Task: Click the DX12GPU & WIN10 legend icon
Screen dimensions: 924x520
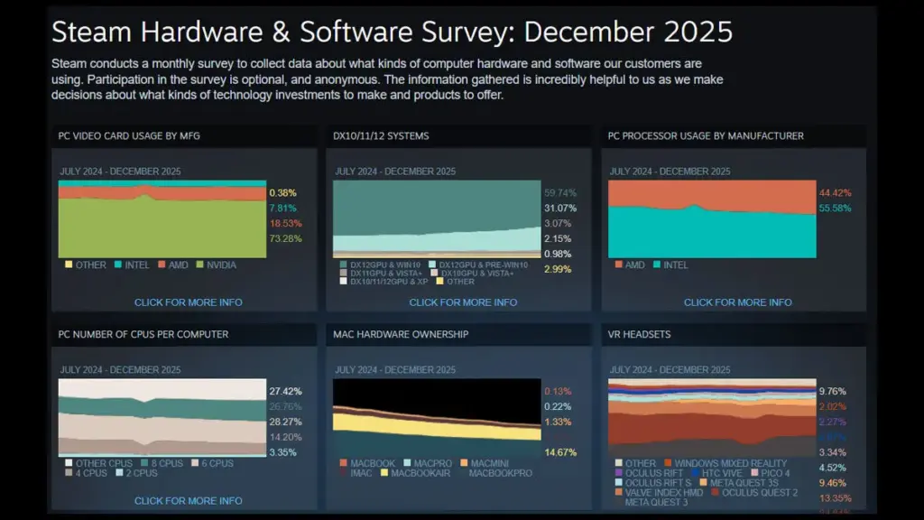Action: coord(342,265)
